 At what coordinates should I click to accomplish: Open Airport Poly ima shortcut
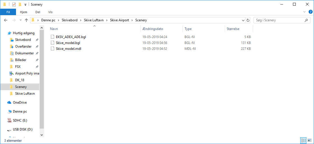pyautogui.click(x=27, y=73)
